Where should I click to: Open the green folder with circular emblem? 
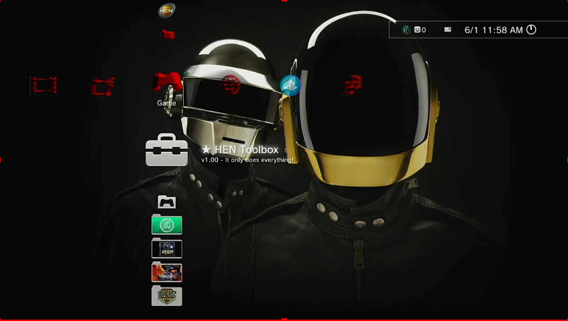click(167, 224)
